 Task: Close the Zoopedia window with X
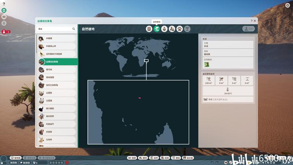(255, 21)
